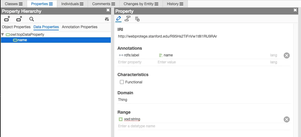The width and height of the screenshot is (301, 137).
Task: Click the xsd:string datatype square icon
Action: click(x=121, y=119)
